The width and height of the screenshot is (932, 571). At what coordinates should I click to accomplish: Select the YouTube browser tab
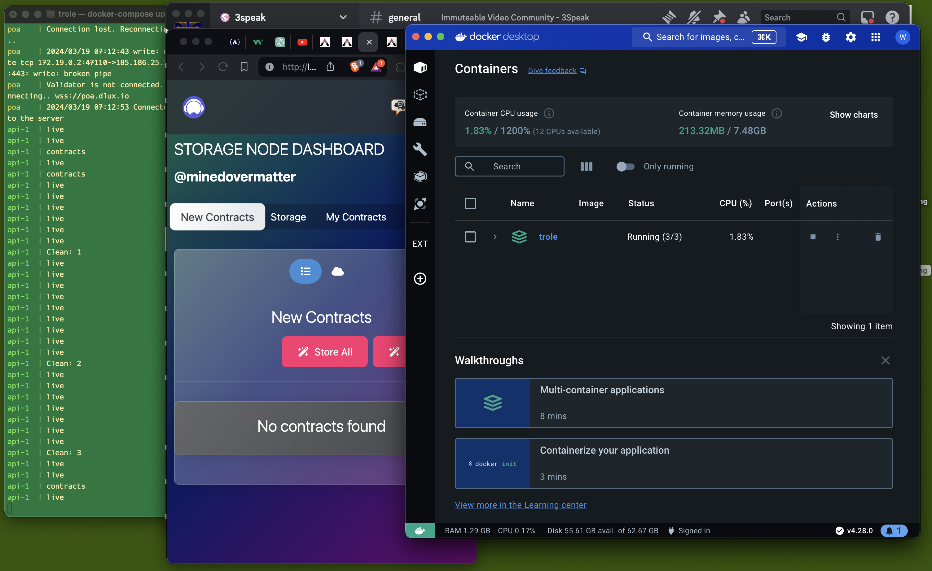[x=302, y=42]
